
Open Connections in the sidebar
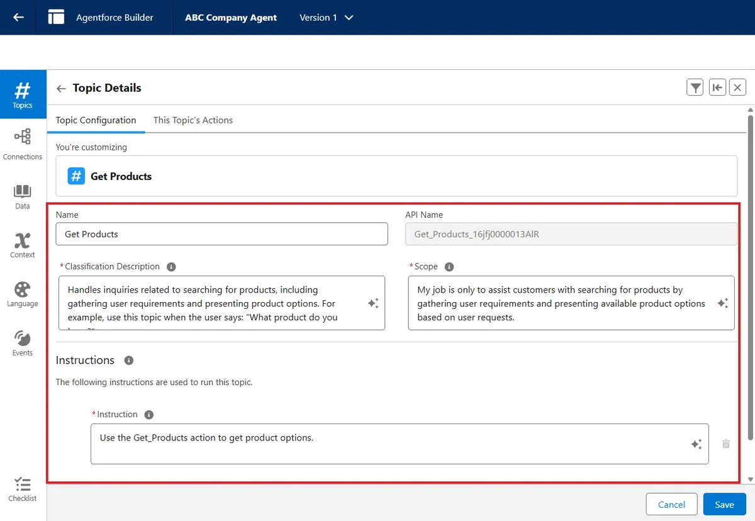(23, 144)
